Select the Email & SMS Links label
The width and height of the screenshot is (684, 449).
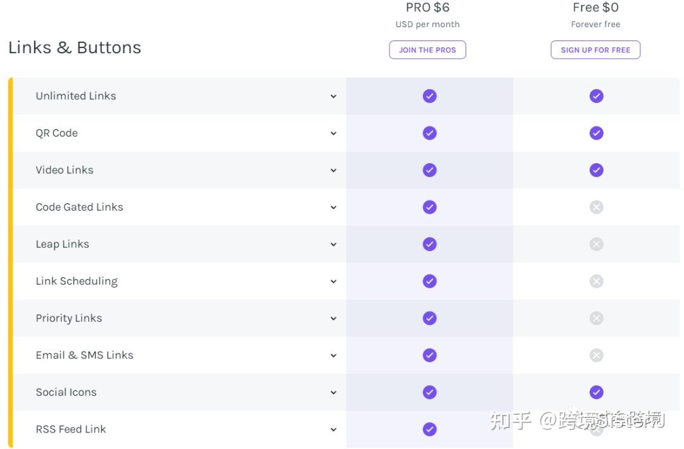pyautogui.click(x=84, y=355)
